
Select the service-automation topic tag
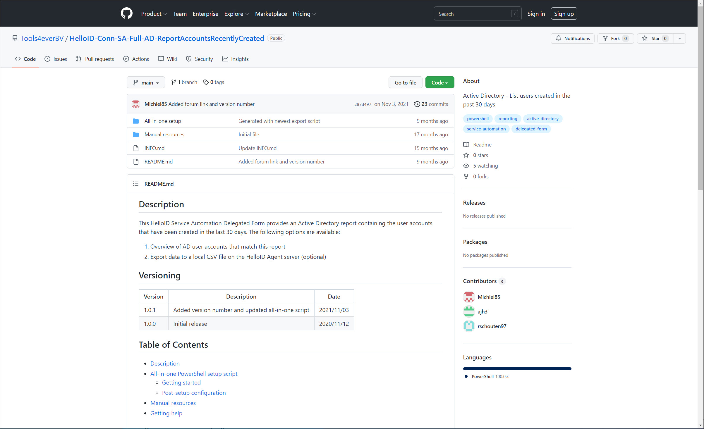(x=486, y=129)
